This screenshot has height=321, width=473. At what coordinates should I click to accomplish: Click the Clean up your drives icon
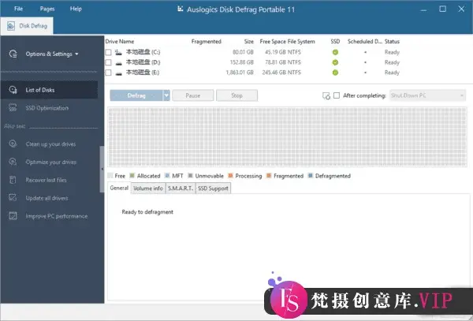13,144
